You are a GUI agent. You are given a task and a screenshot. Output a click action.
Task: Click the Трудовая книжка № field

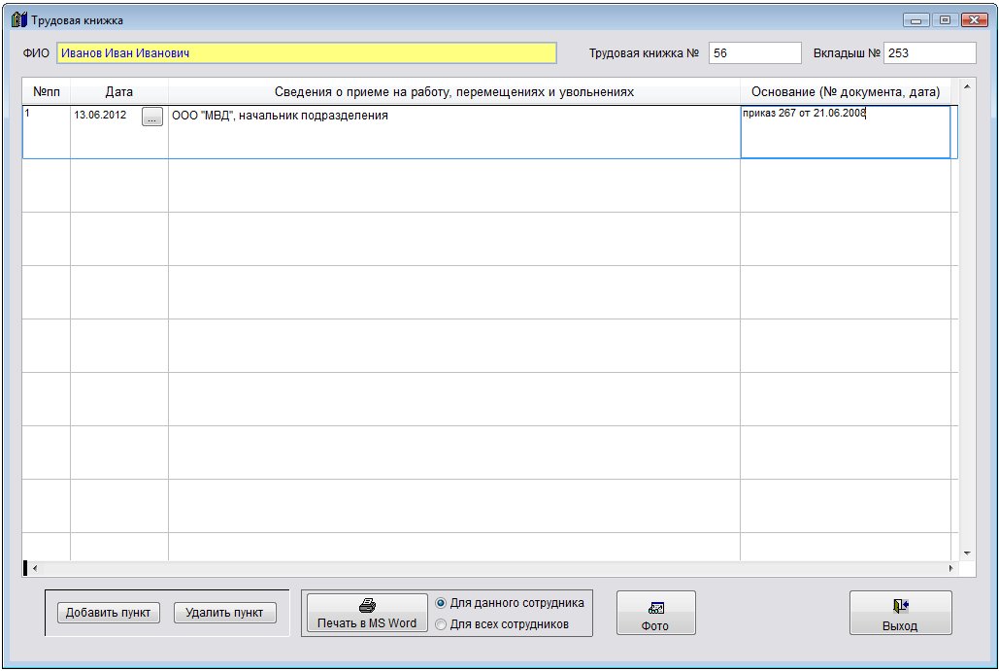click(x=755, y=52)
